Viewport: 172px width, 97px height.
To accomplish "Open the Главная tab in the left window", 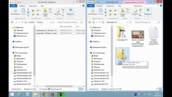I will (22, 6).
